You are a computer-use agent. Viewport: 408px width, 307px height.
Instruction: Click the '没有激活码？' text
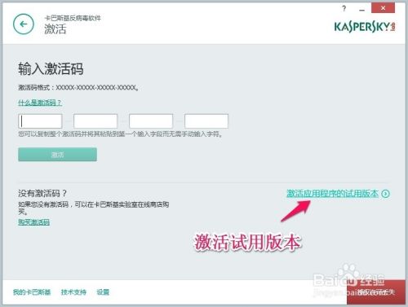coord(42,193)
